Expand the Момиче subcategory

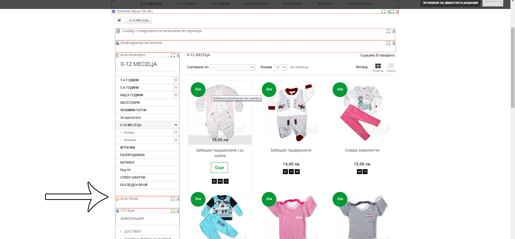[x=176, y=140]
